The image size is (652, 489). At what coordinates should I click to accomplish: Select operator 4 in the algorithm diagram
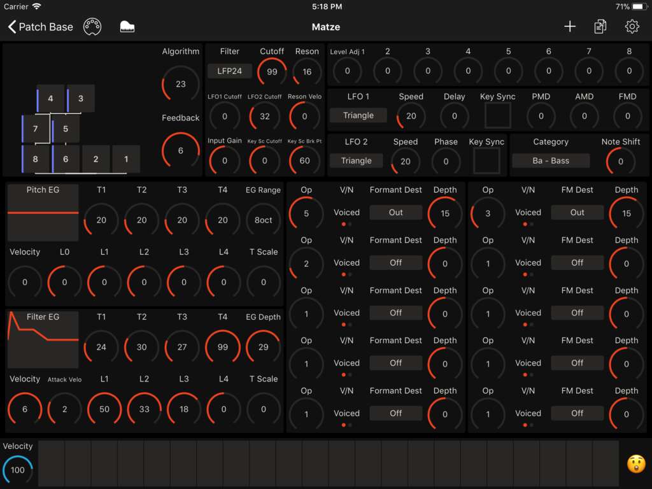tap(50, 99)
